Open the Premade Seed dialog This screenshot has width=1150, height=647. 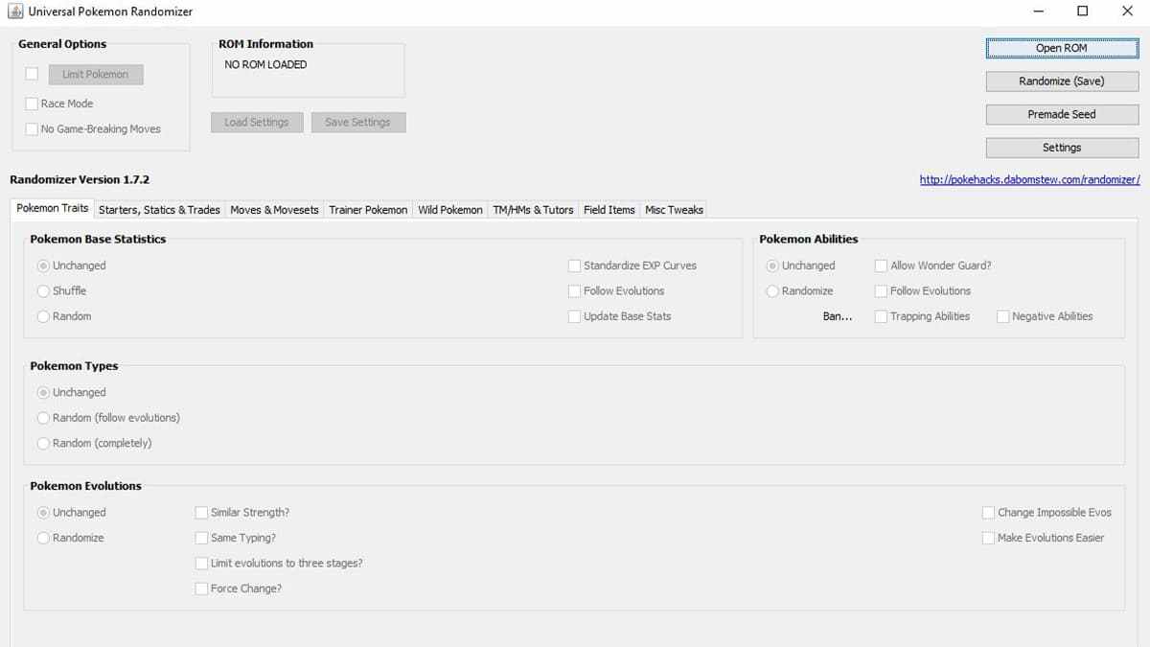tap(1062, 114)
